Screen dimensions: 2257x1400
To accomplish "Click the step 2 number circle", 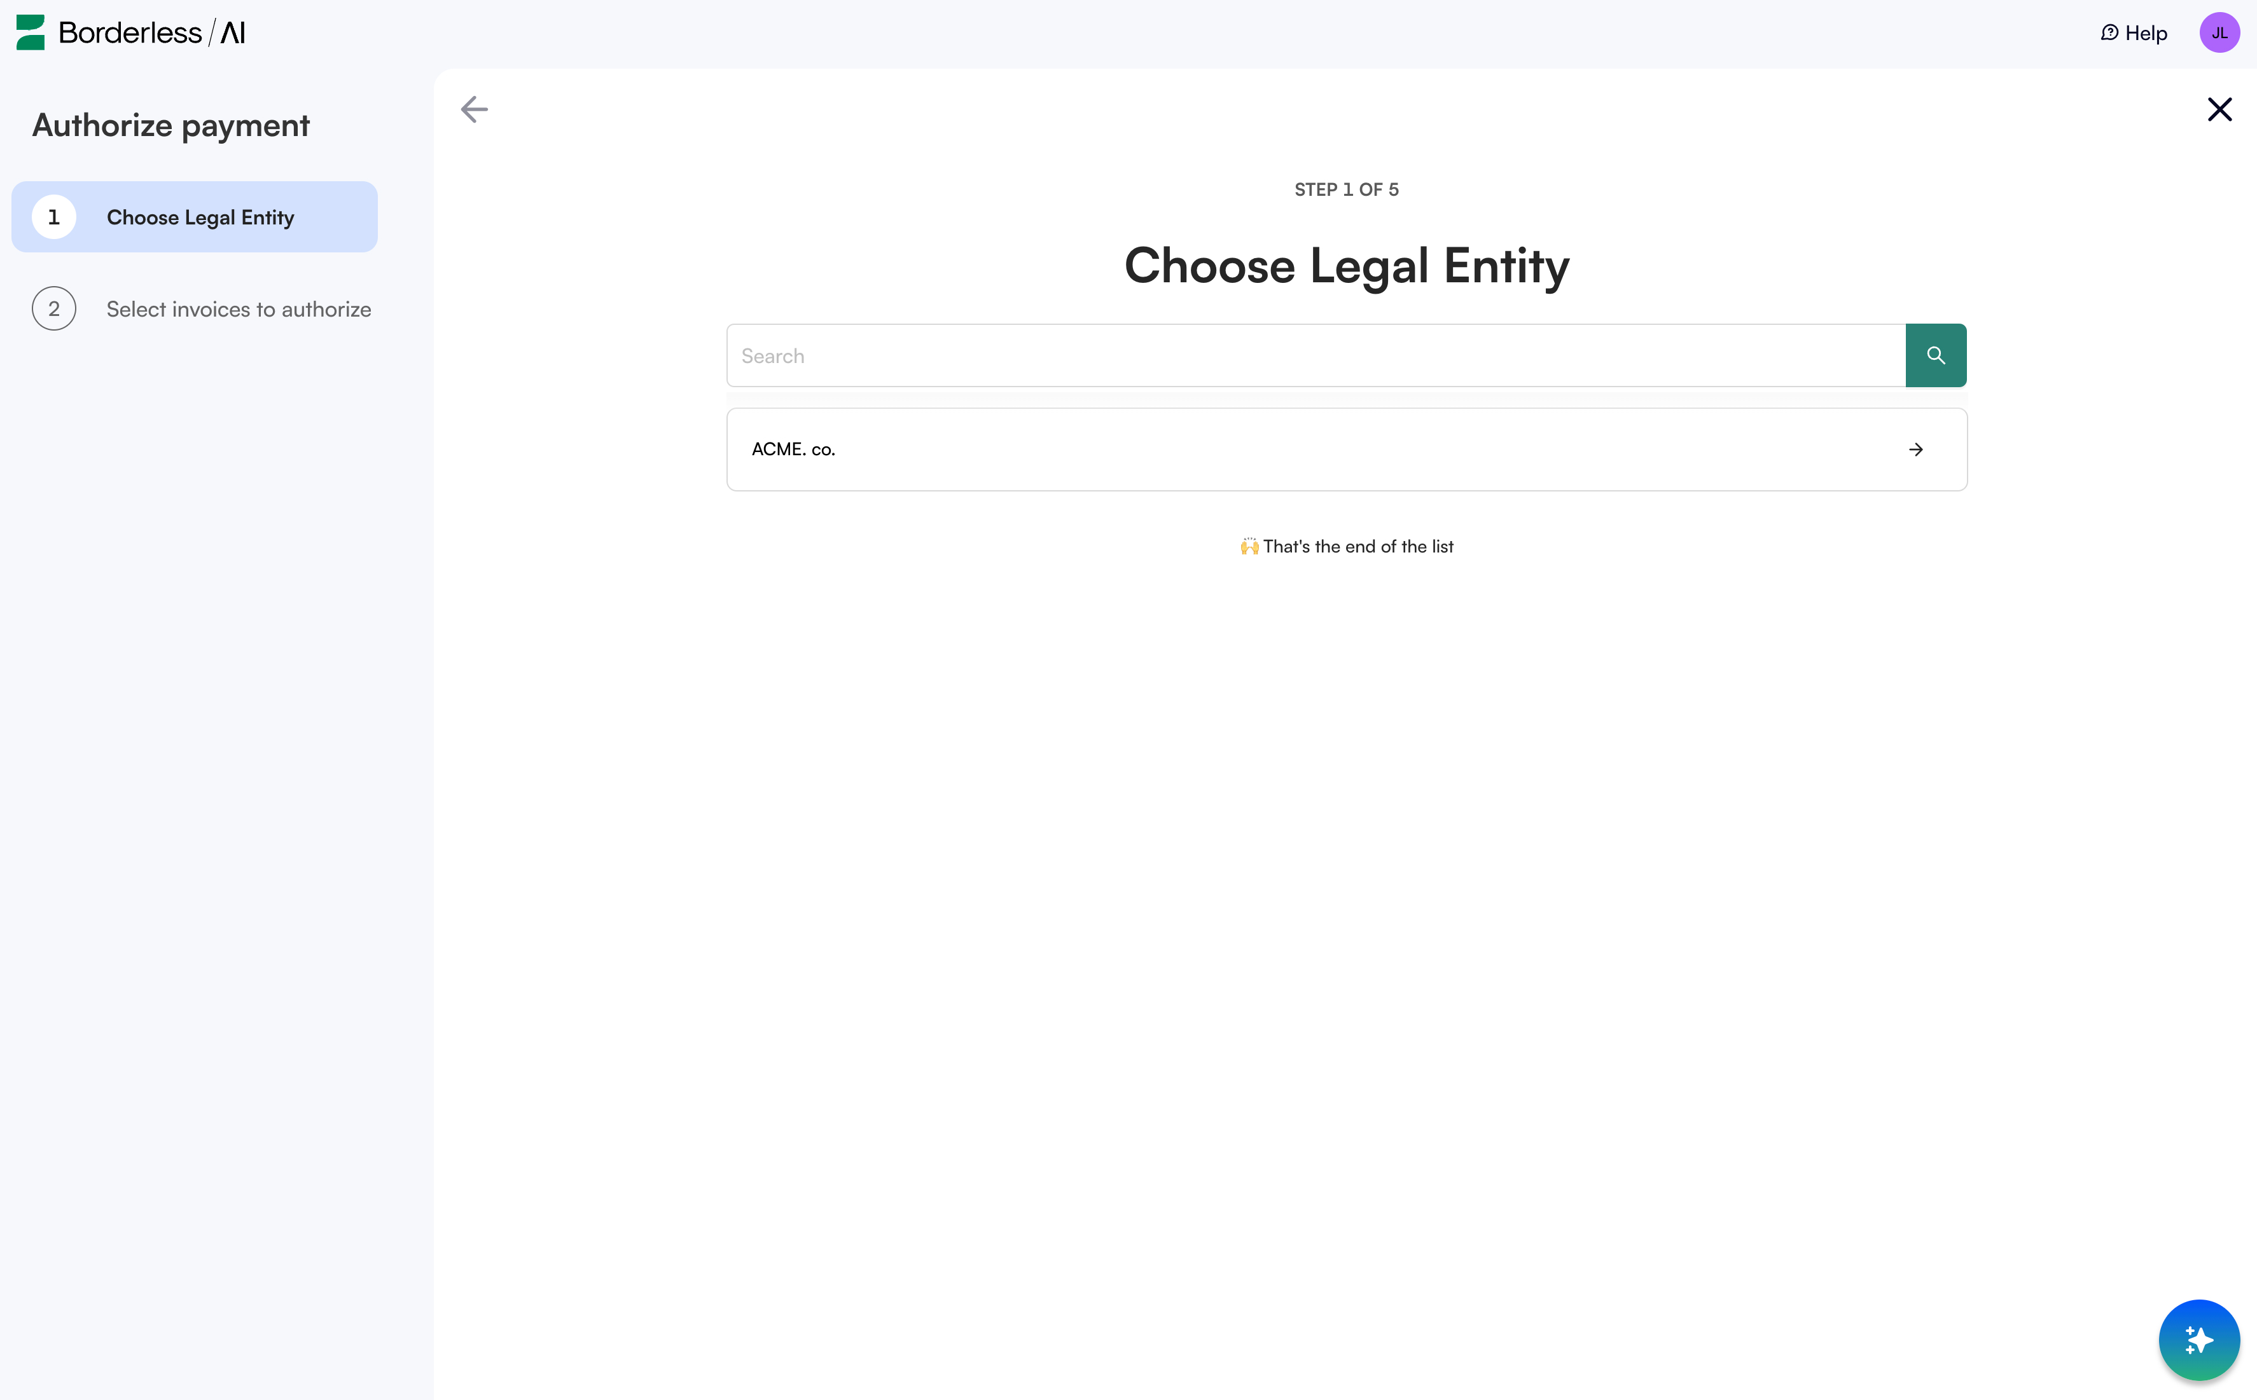I will coord(53,309).
